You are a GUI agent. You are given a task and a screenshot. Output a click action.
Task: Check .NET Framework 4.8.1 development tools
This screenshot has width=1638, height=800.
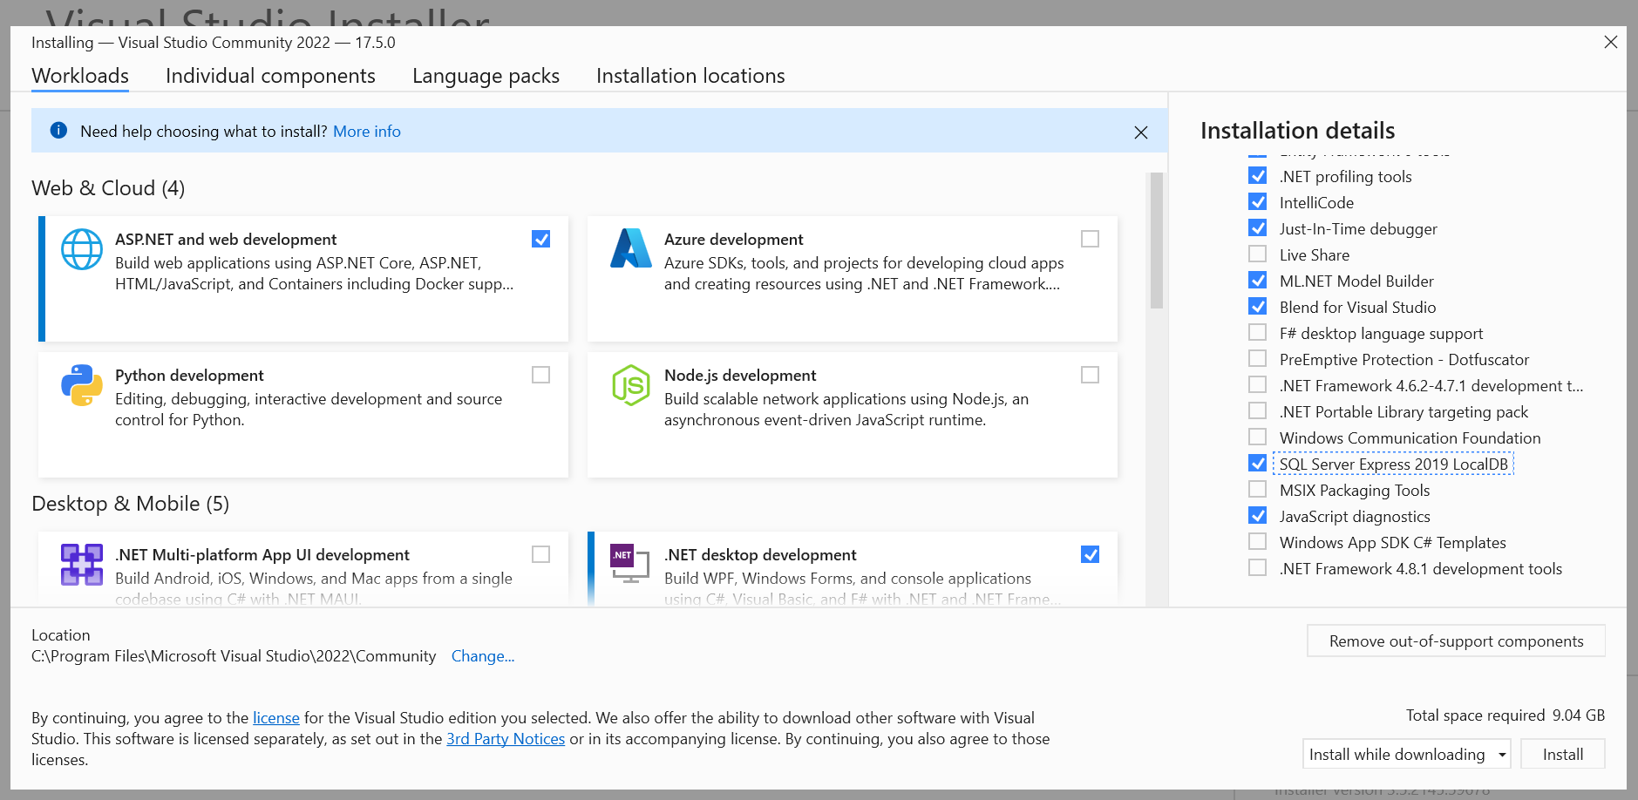(1258, 567)
